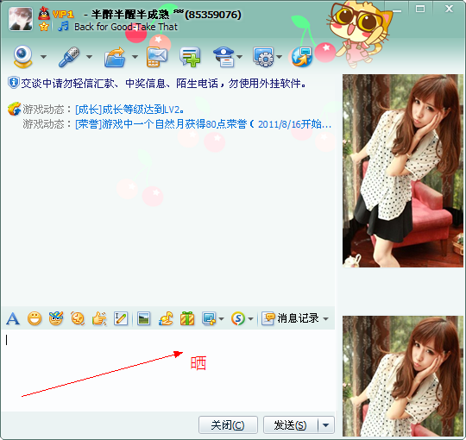
Task: Start a voice call with microphone icon
Action: tap(69, 57)
